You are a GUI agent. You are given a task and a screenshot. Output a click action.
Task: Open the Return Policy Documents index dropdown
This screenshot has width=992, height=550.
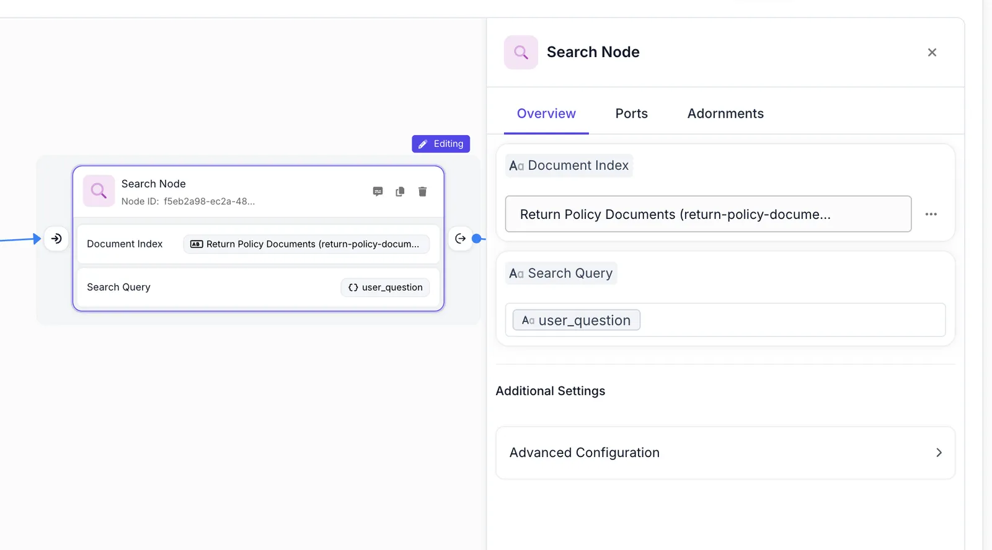[708, 214]
